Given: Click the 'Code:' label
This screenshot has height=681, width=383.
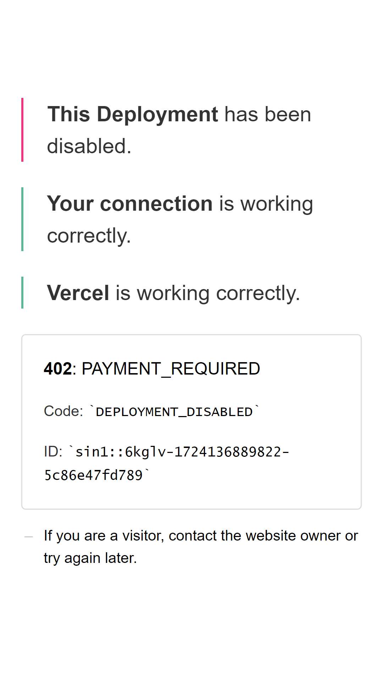Looking at the screenshot, I should click(63, 411).
